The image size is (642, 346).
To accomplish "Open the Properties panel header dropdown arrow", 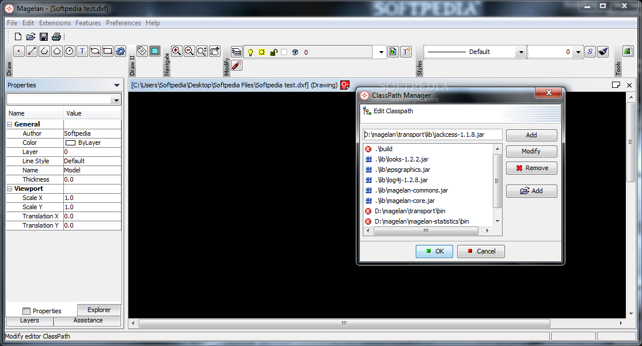I will (x=117, y=86).
